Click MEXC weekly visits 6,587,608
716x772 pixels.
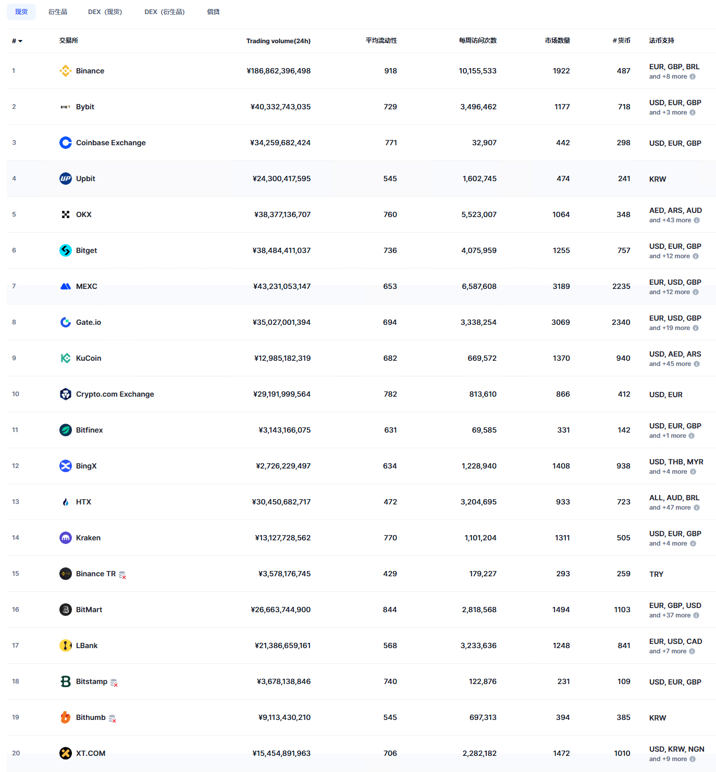(x=479, y=286)
